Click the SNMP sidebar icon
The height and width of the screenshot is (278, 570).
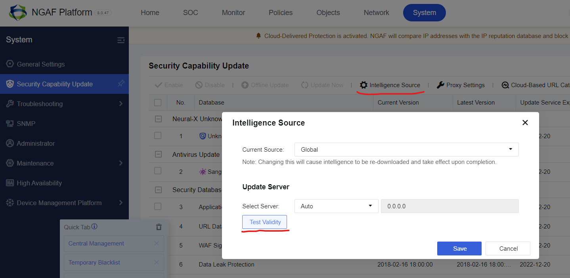coord(10,124)
